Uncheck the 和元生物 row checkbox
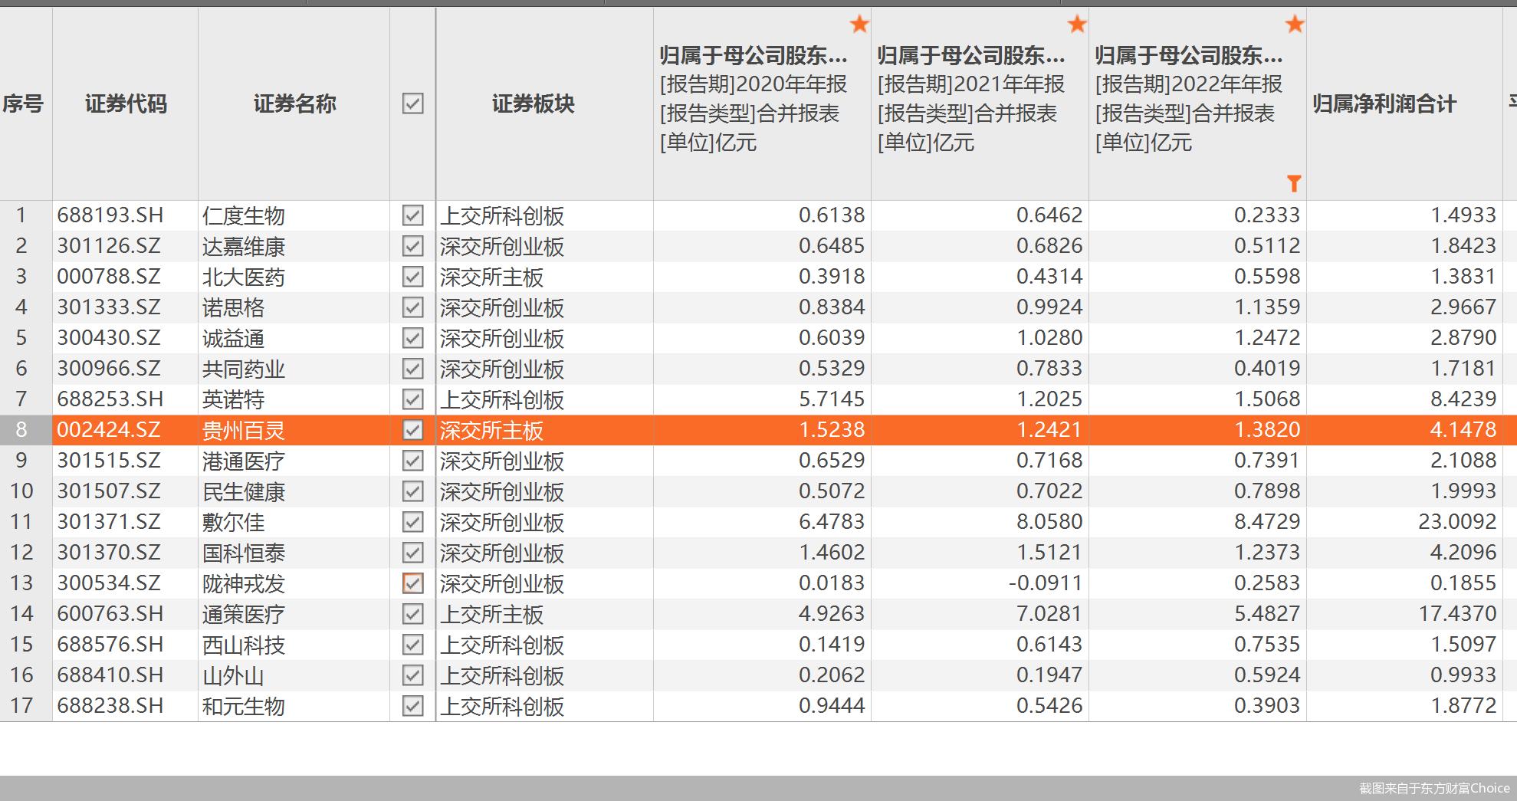This screenshot has width=1517, height=801. point(413,706)
